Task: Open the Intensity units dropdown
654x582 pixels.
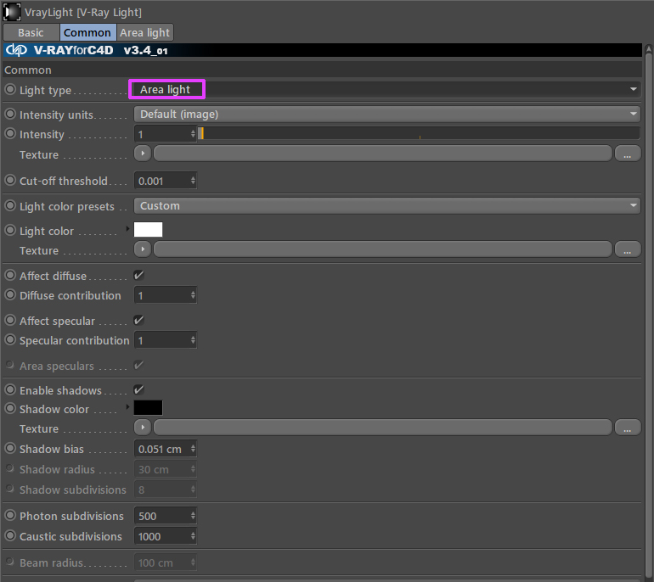Action: 387,114
